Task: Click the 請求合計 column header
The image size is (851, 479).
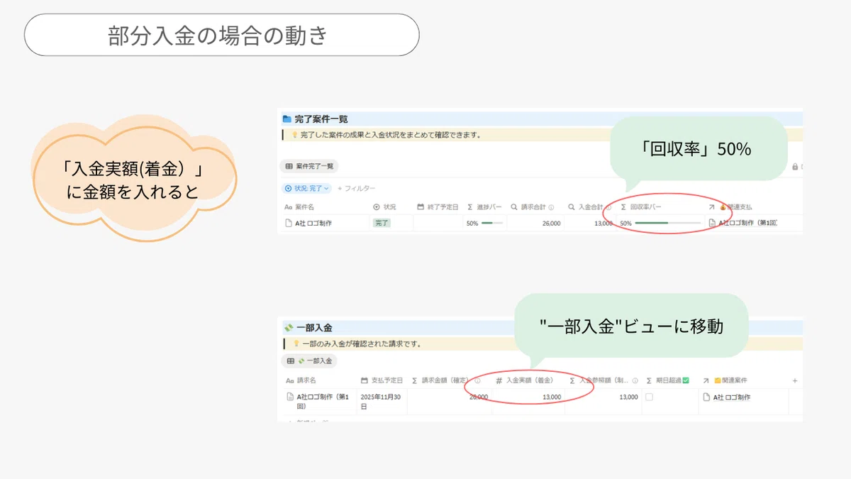Action: [x=533, y=207]
